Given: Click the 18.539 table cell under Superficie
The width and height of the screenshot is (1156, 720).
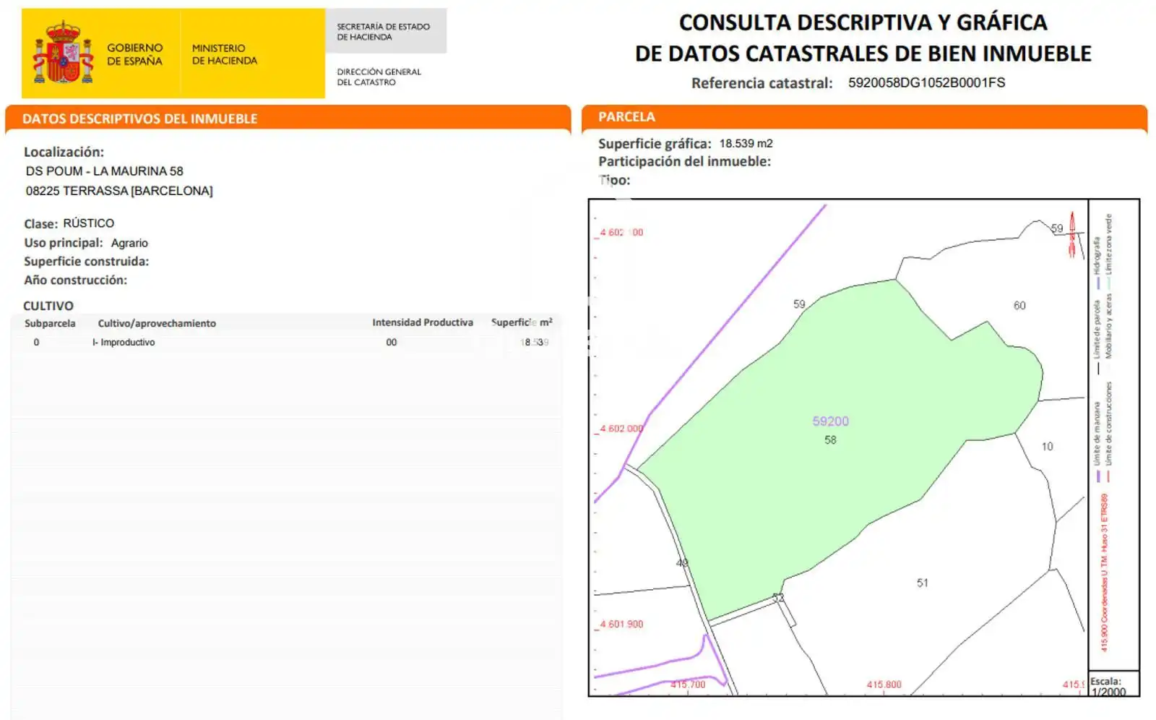Looking at the screenshot, I should (535, 343).
